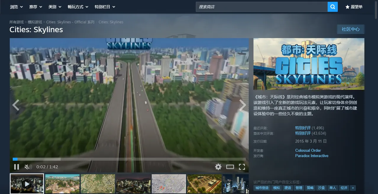Expand the 推荐 dropdown menu
Image resolution: width=378 pixels, height=194 pixels.
[x=35, y=7]
